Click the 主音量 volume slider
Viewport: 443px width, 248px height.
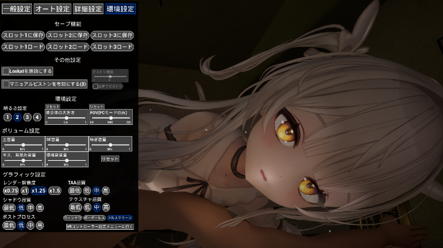click(x=23, y=145)
